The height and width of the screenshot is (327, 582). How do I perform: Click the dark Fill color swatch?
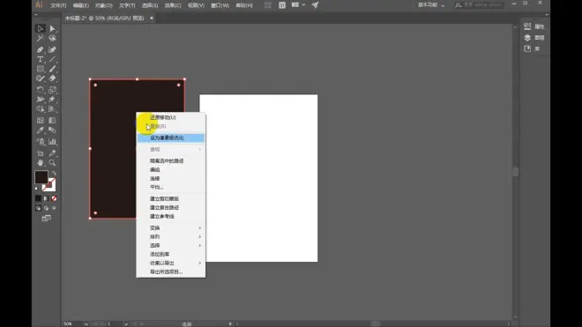coord(41,177)
